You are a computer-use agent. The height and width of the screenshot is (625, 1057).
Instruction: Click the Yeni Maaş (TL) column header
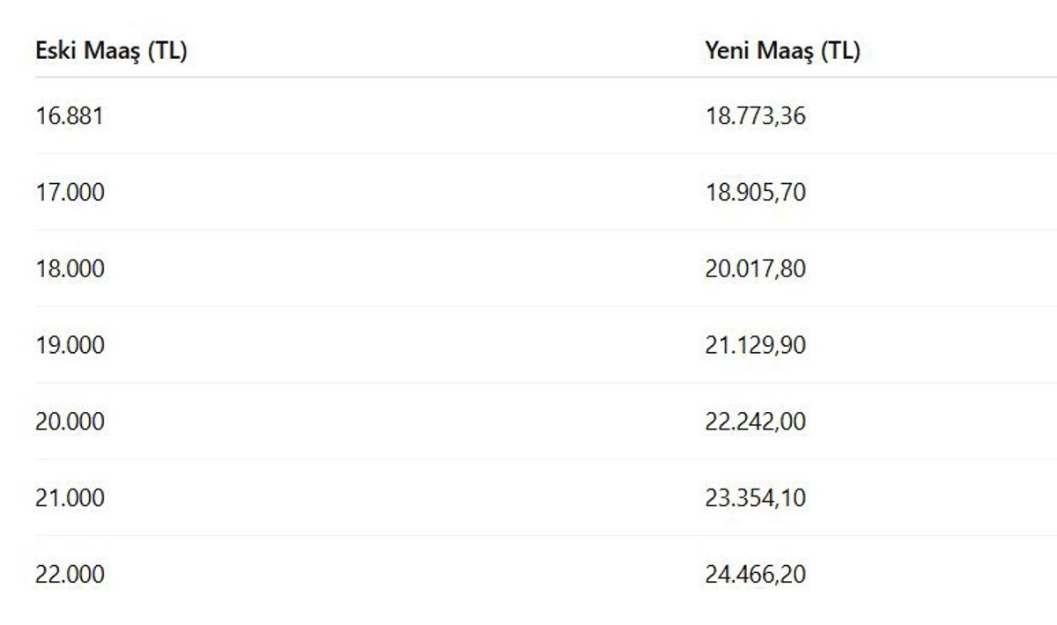(782, 51)
